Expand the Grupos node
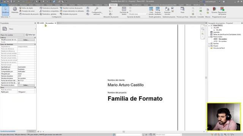This screenshot has height=136, width=243. 209,46
